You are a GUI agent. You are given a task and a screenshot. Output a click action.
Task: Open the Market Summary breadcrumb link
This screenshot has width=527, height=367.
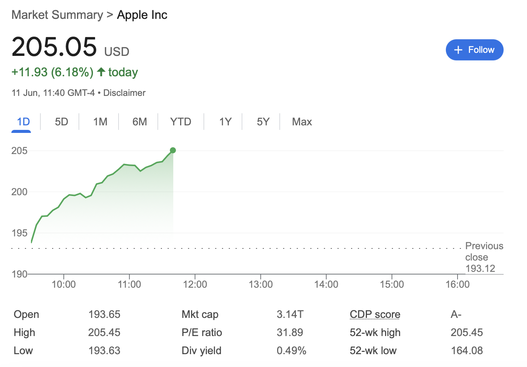(57, 15)
